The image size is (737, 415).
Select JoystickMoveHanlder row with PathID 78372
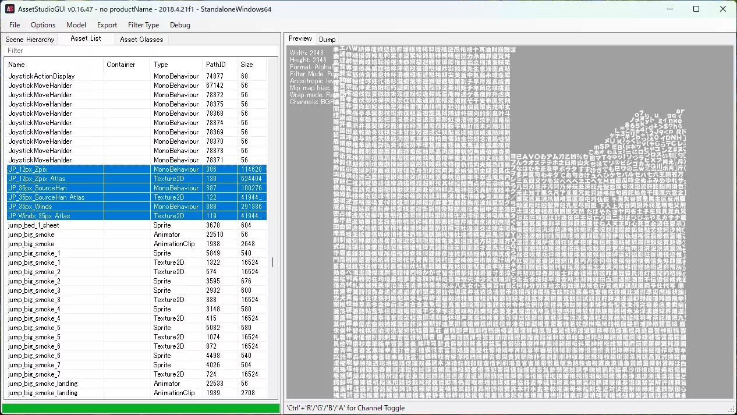(x=136, y=95)
